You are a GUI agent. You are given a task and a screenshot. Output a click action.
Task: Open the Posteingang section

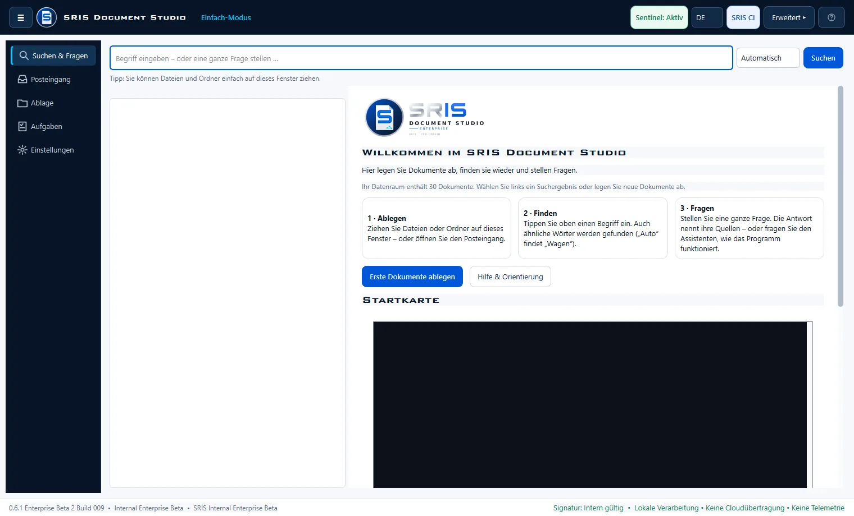click(53, 79)
